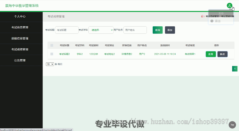Open 个人中心 sidebar menu
Image resolution: width=239 pixels, height=131 pixels.
pos(20,16)
